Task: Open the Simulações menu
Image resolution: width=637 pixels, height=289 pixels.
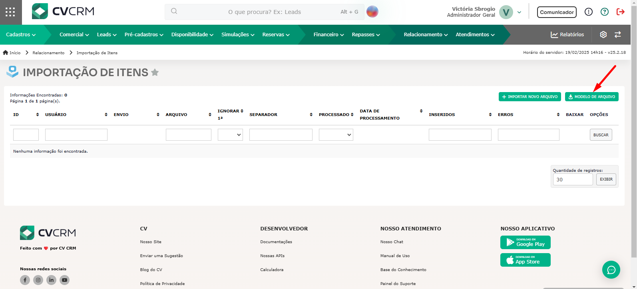Action: pos(238,35)
